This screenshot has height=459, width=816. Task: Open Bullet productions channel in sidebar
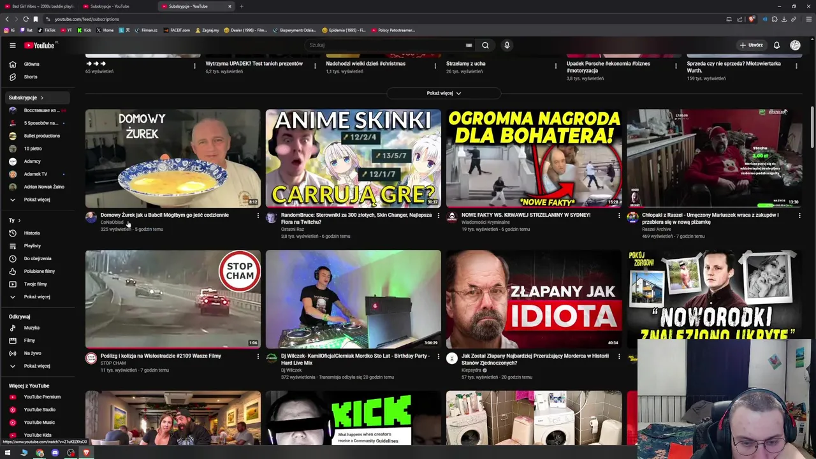(38, 136)
